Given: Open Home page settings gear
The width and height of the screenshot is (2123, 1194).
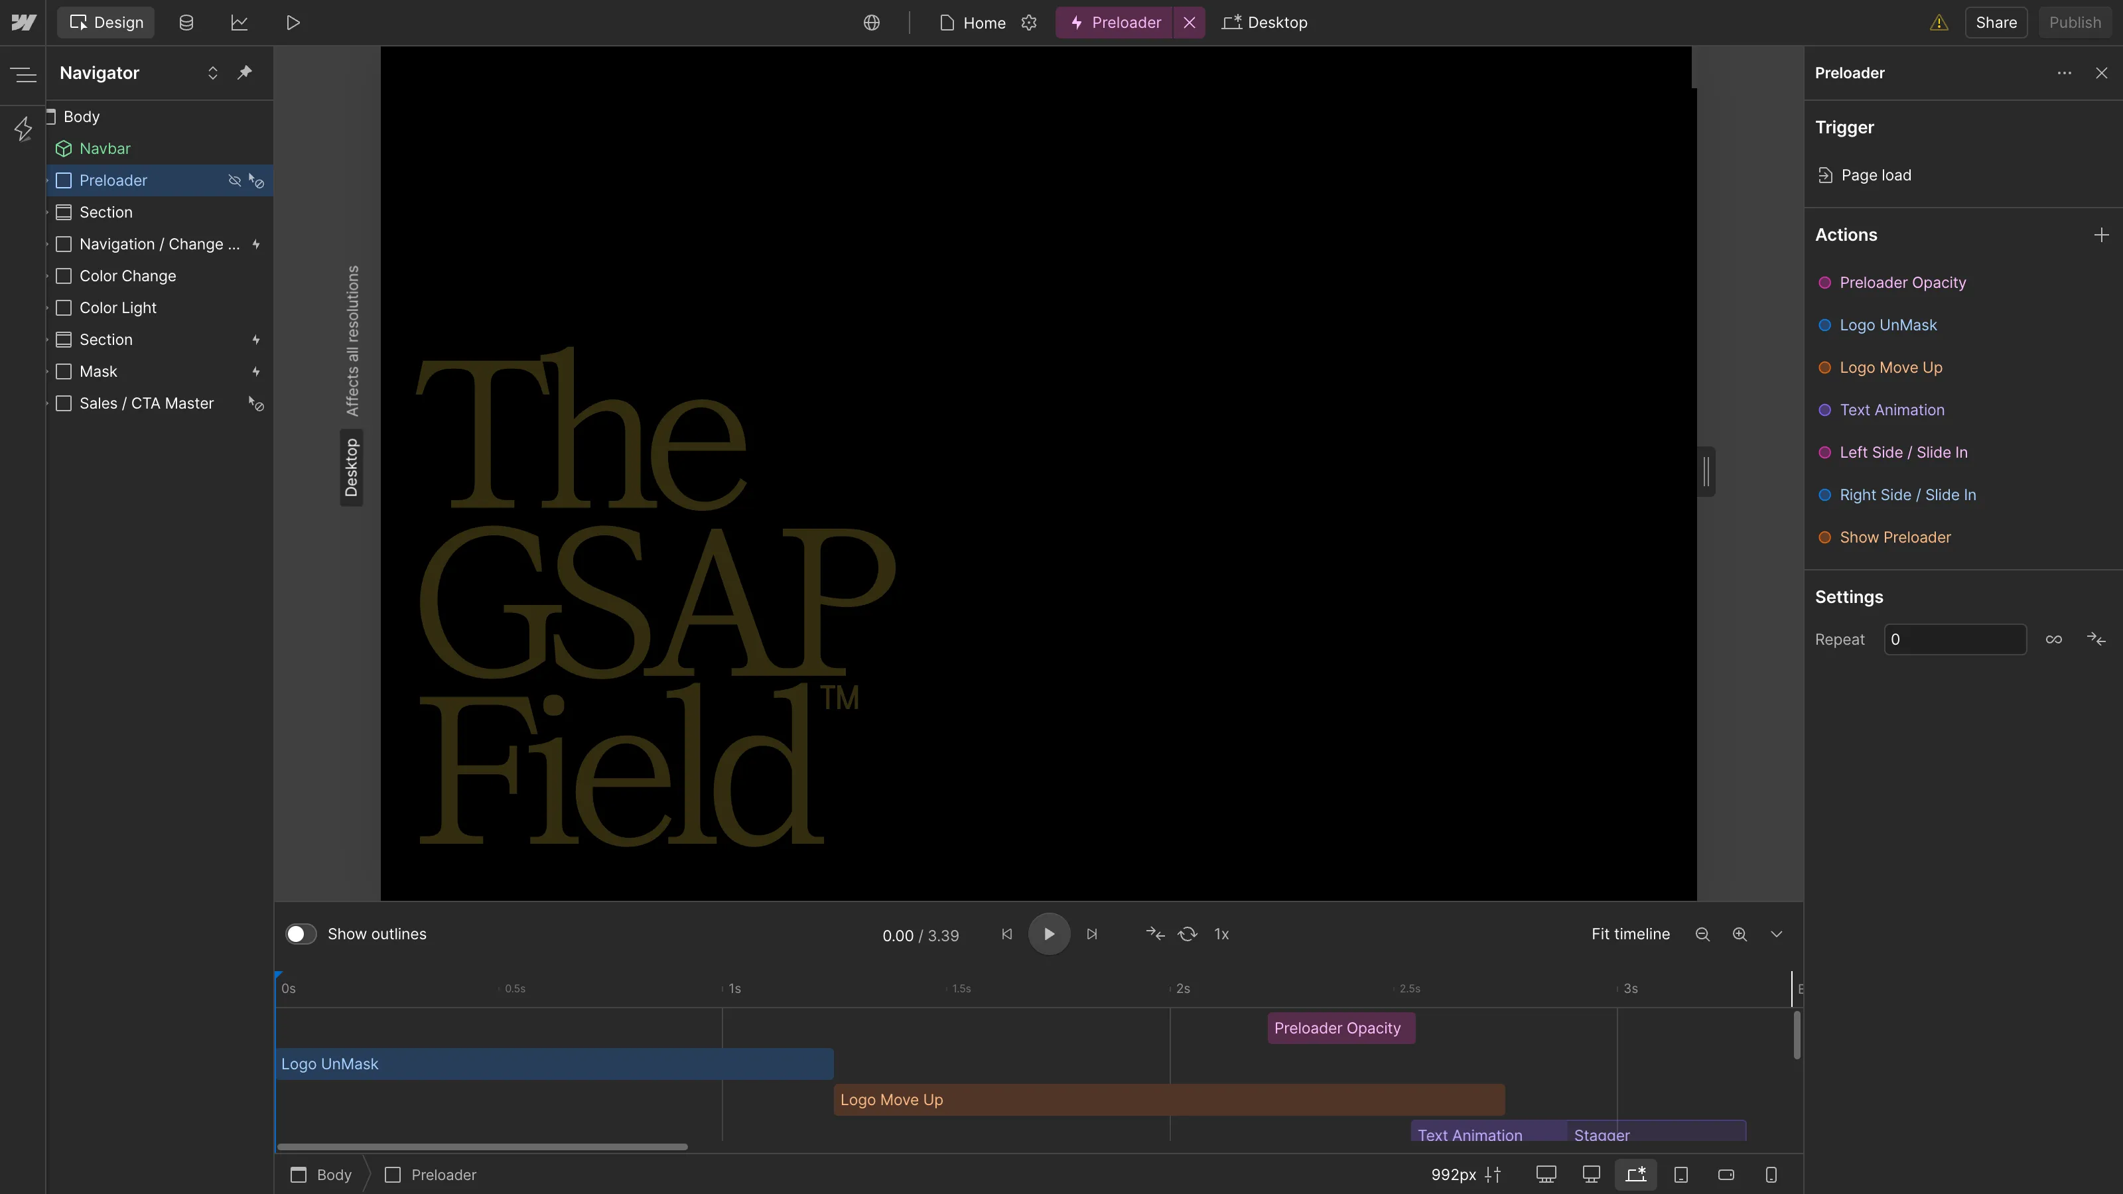Looking at the screenshot, I should 1028,23.
